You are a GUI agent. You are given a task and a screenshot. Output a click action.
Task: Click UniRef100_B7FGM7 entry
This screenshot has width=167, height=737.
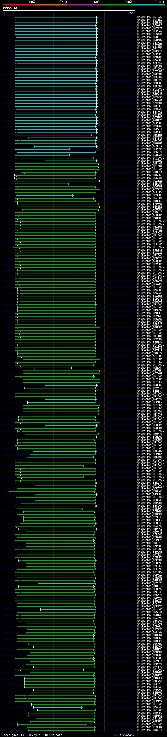tap(150, 75)
